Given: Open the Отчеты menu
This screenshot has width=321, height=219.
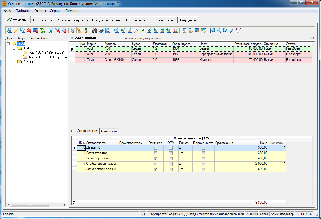Looking at the screenshot, I should (x=40, y=11).
